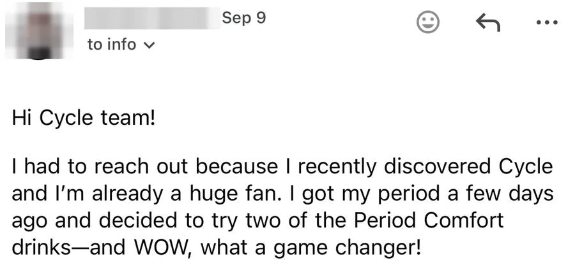The image size is (575, 267).
Task: Click the "to info" recipient label
Action: (112, 45)
